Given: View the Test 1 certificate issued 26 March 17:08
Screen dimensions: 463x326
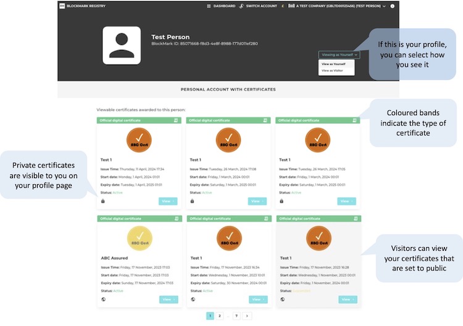Looking at the screenshot, I should click(x=257, y=201).
